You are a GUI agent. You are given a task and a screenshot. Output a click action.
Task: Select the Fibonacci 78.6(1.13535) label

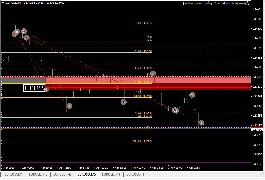pos(143,116)
